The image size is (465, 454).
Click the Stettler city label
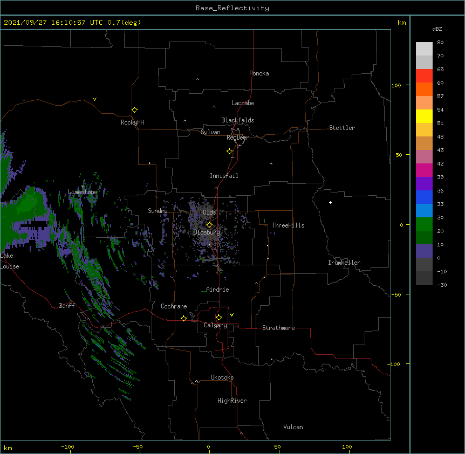click(342, 128)
